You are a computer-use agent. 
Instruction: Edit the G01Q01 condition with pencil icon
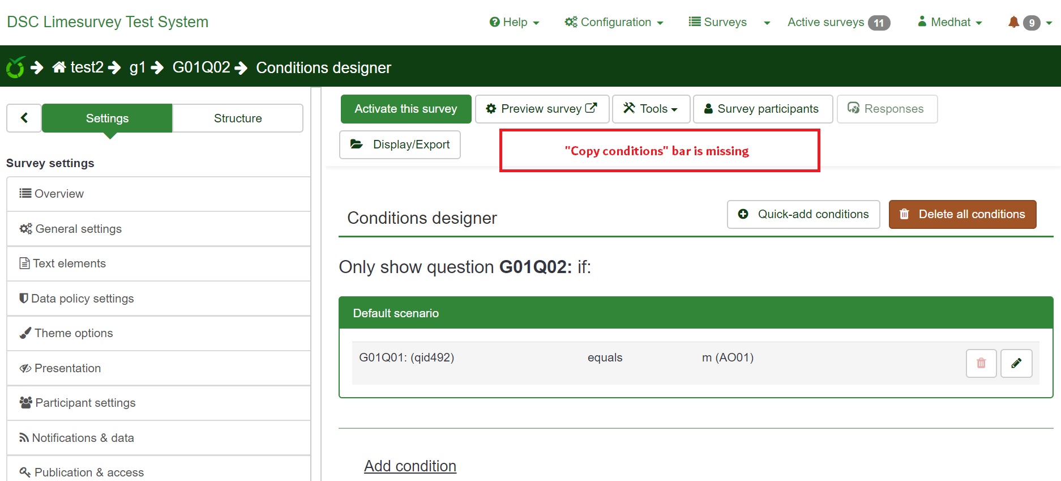1016,363
